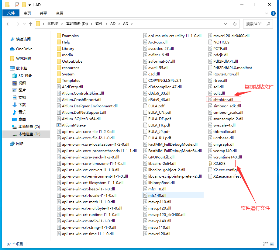The image size is (279, 250).
Task: Expand chevron after 软件 breadcrumb
Action: [106, 24]
